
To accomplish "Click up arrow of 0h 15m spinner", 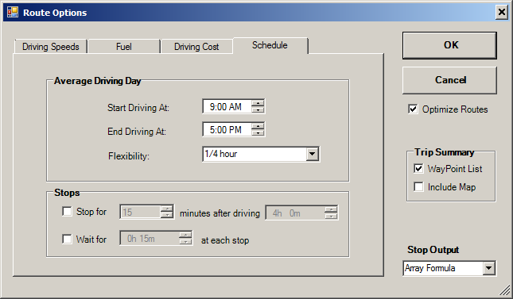I will (185, 235).
